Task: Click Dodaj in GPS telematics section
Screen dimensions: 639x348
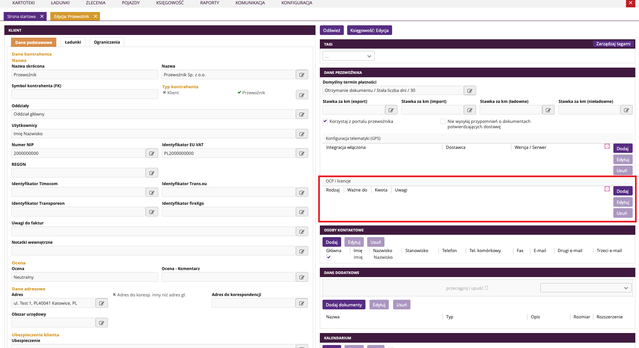Action: [623, 149]
